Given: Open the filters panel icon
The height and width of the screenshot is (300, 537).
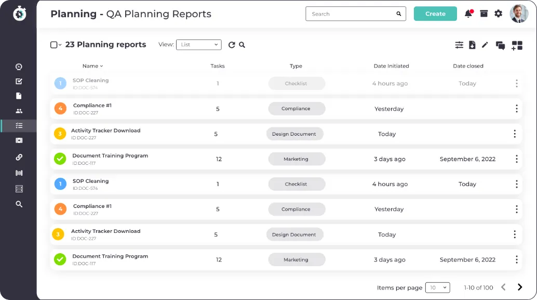Looking at the screenshot, I should tap(459, 45).
